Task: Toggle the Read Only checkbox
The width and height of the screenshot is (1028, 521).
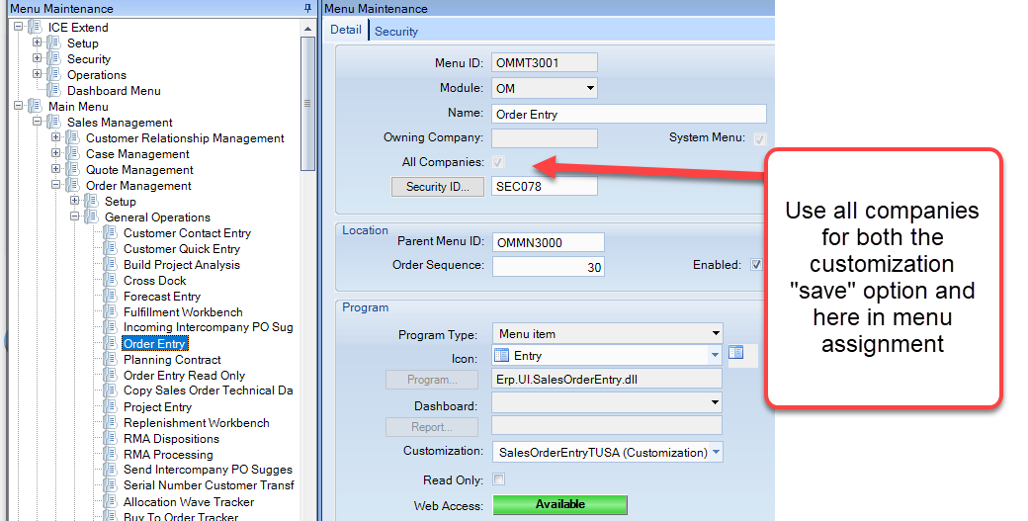Action: coord(499,479)
